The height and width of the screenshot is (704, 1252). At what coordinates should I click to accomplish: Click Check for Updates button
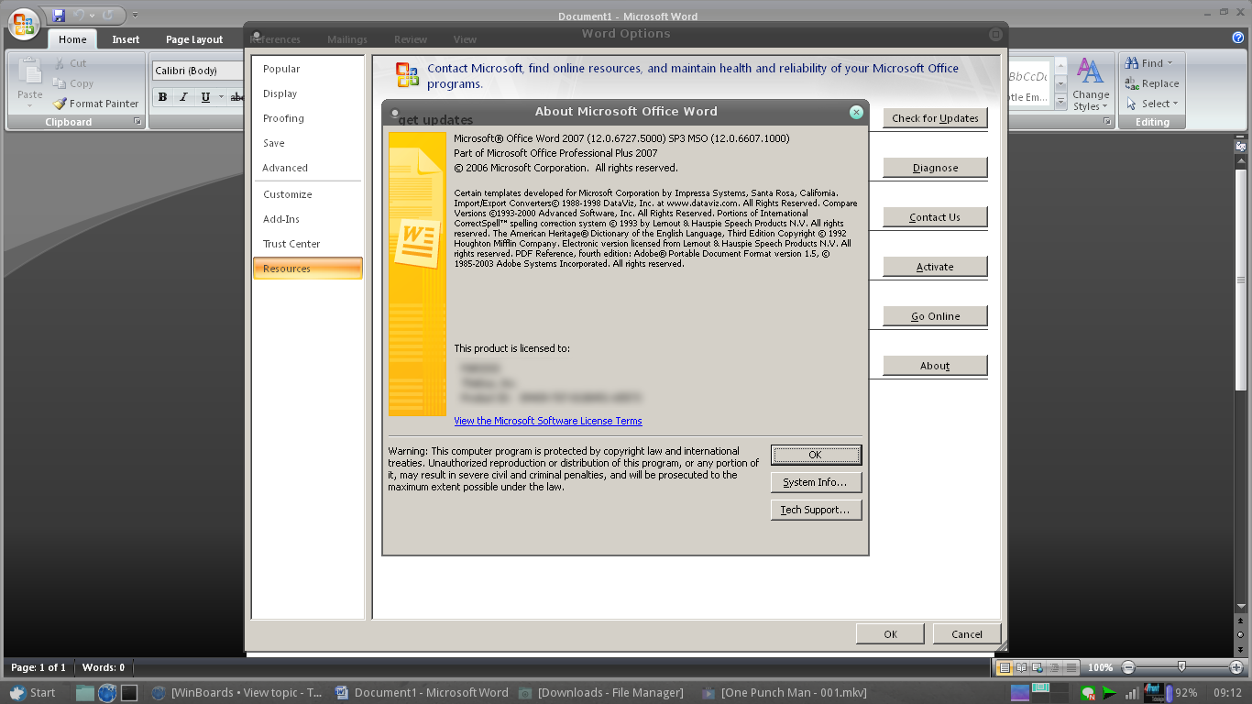pos(935,118)
